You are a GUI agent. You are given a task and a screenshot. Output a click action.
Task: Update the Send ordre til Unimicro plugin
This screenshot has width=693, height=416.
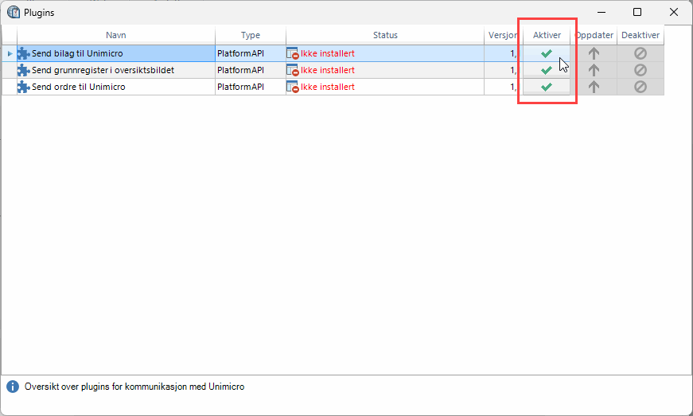(594, 87)
